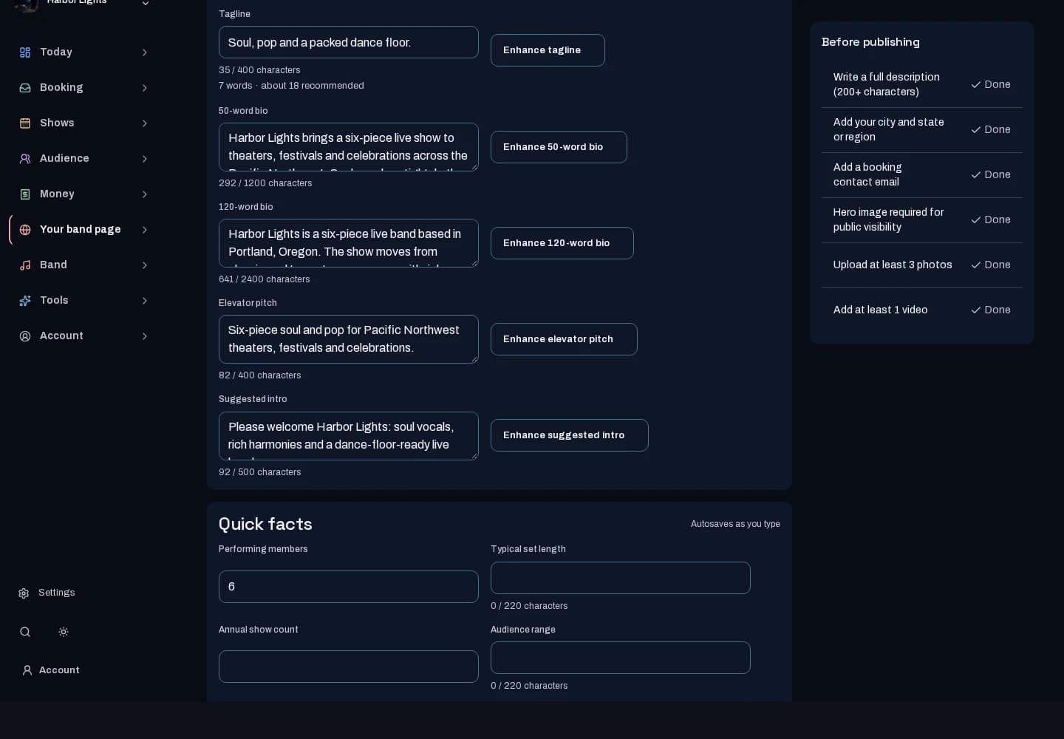
Task: Focus the Tagline text field
Action: tap(349, 42)
